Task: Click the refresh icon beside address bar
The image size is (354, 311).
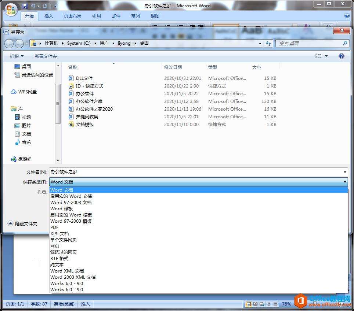Action: (x=268, y=44)
